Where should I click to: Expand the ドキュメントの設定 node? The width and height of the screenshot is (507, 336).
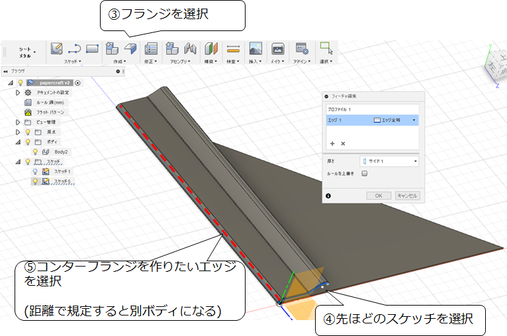tap(17, 93)
